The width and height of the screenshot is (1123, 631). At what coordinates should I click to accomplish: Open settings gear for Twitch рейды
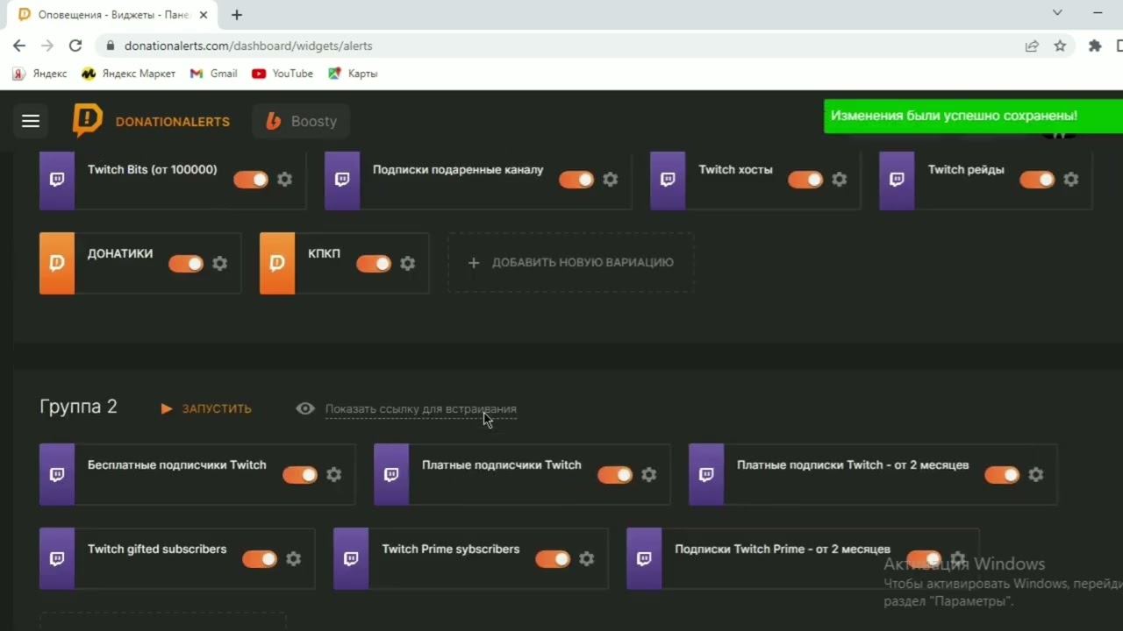click(x=1071, y=180)
